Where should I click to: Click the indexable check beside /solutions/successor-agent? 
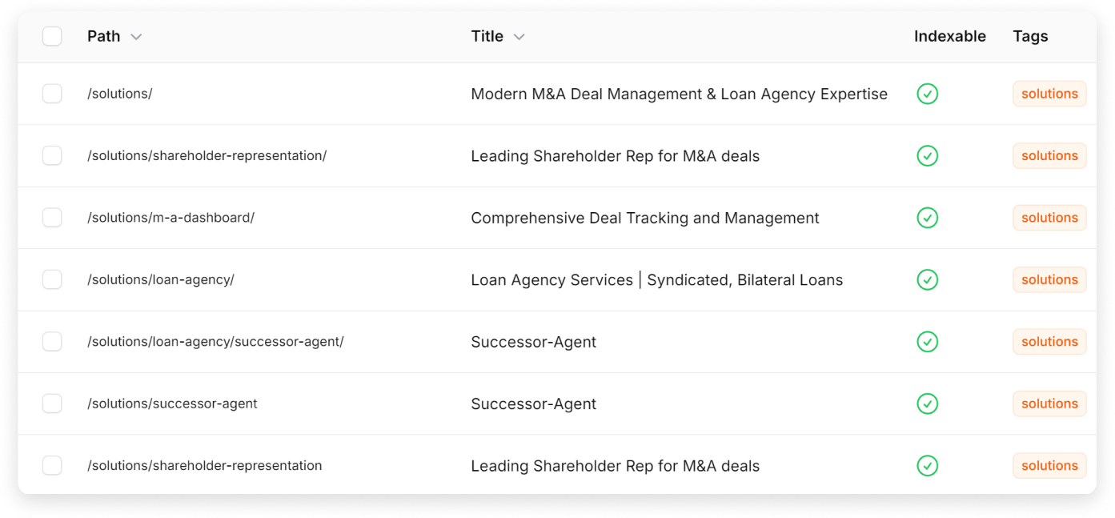click(928, 404)
